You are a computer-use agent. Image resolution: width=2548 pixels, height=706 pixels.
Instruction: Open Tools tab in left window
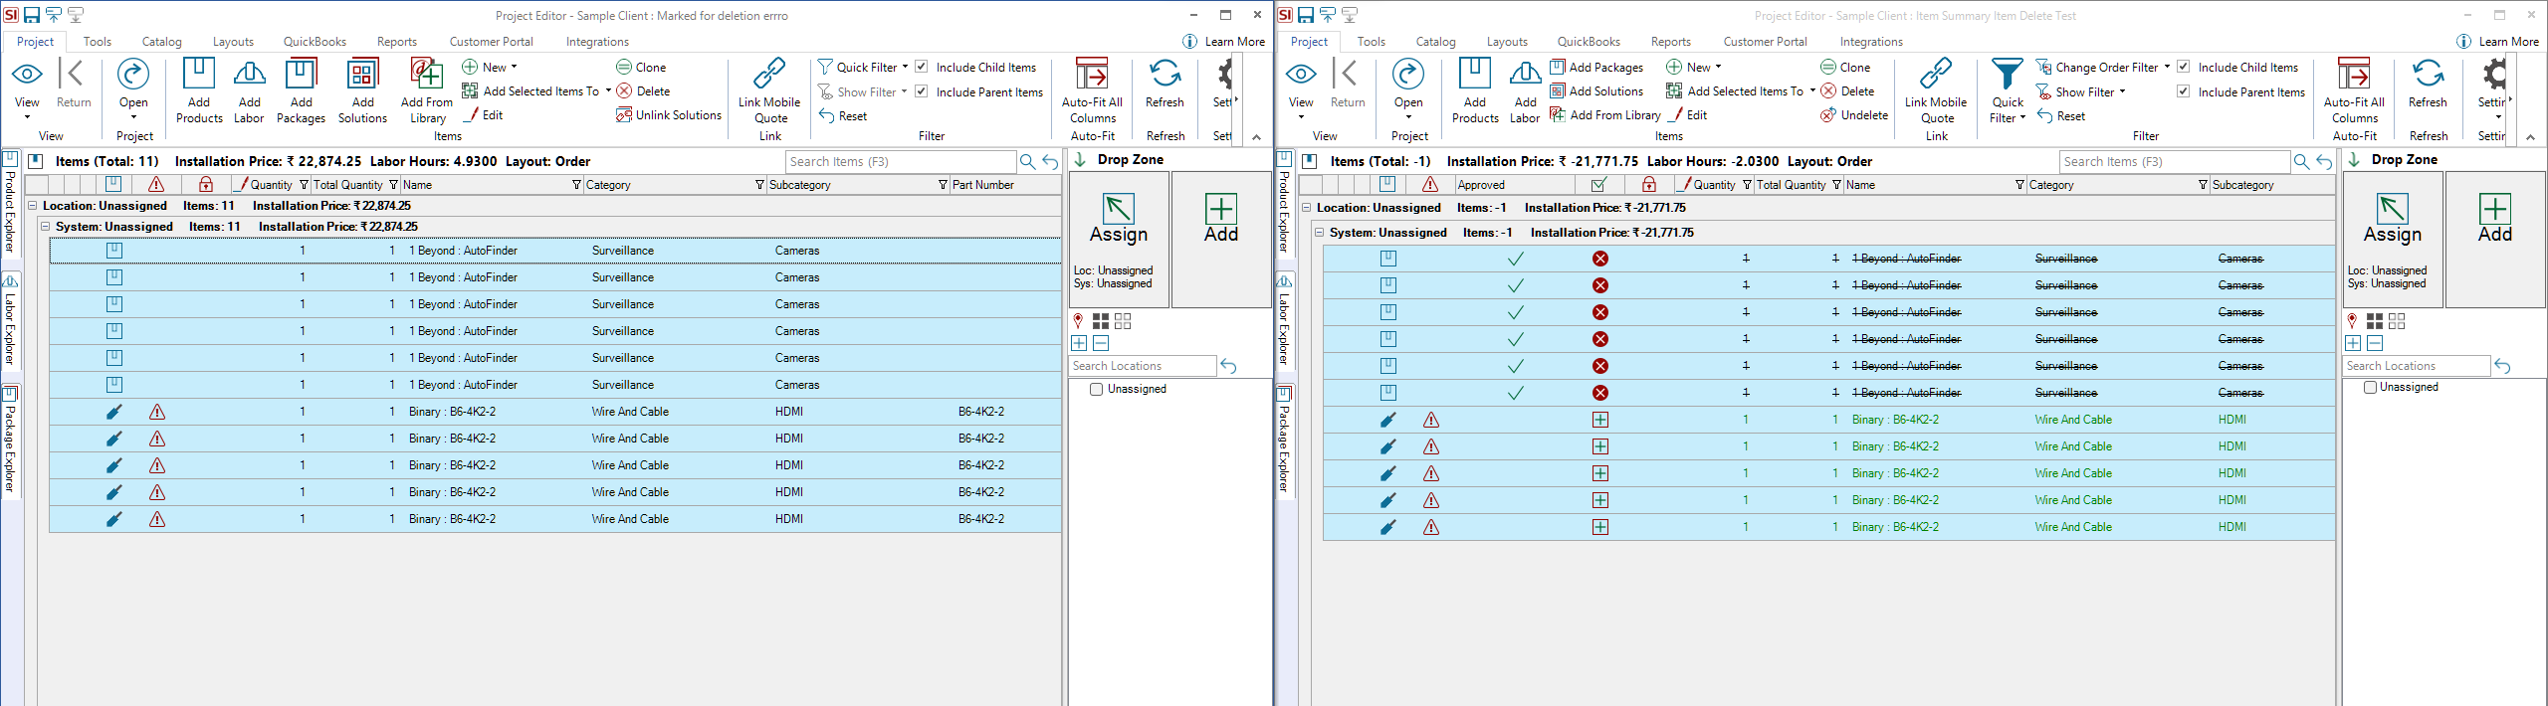pos(98,42)
